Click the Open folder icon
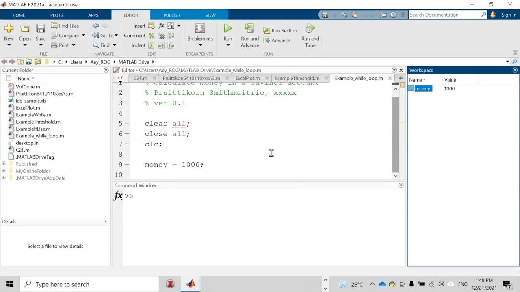520x292 pixels. coord(25,28)
